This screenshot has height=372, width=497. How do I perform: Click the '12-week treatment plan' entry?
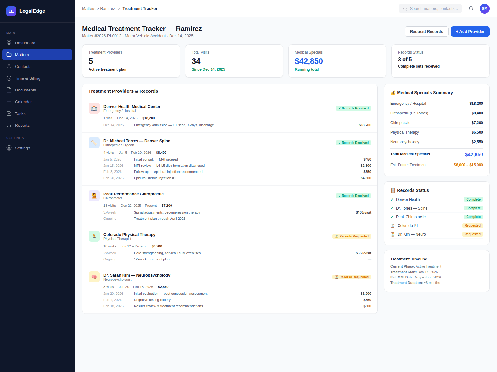(237, 259)
